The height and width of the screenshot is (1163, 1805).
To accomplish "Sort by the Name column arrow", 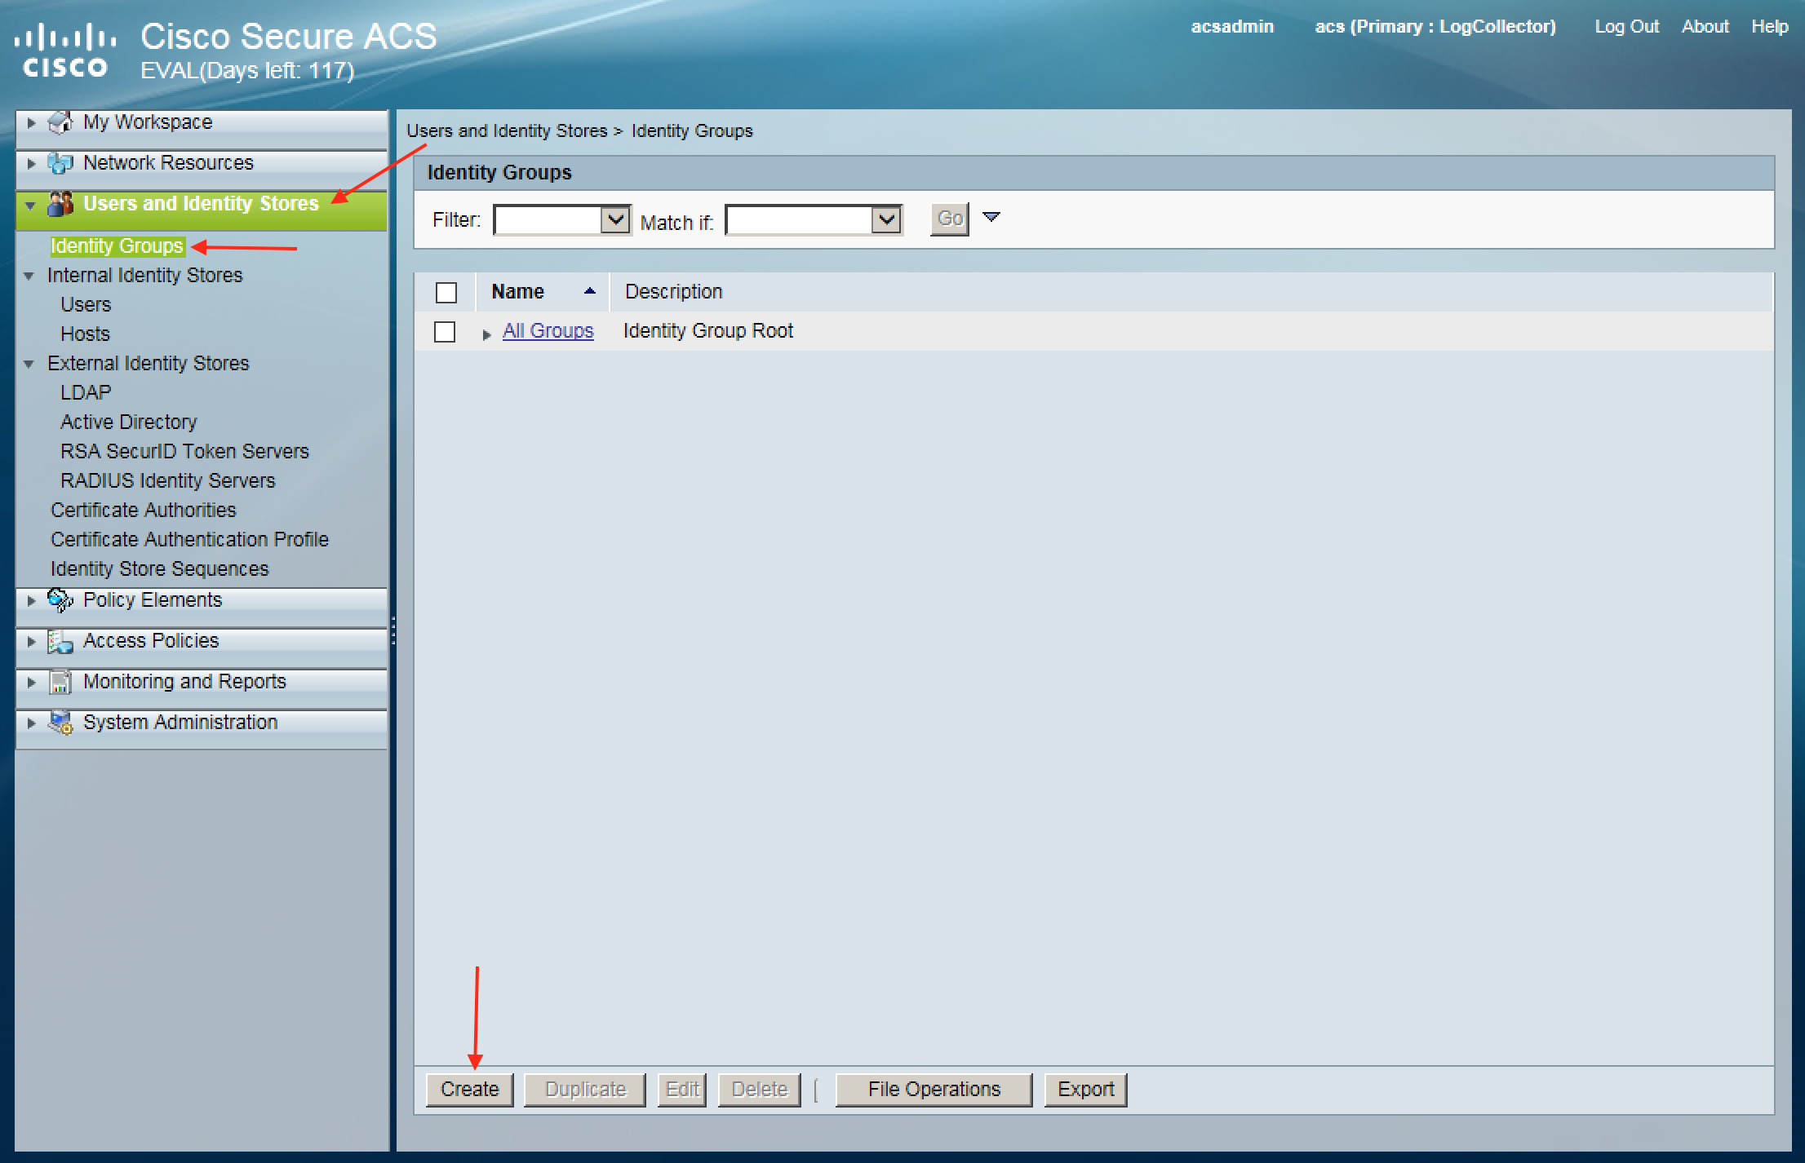I will click(589, 291).
